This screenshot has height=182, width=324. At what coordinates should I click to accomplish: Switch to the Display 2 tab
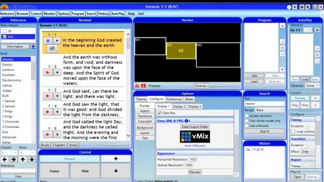point(179,107)
